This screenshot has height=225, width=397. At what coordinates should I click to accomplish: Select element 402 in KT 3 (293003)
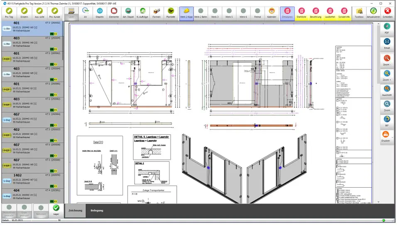point(32,135)
